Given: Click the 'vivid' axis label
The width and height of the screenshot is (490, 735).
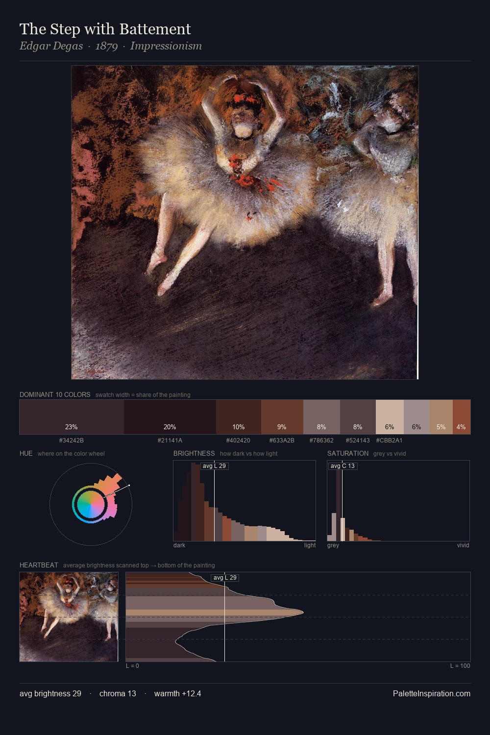Looking at the screenshot, I should 463,545.
